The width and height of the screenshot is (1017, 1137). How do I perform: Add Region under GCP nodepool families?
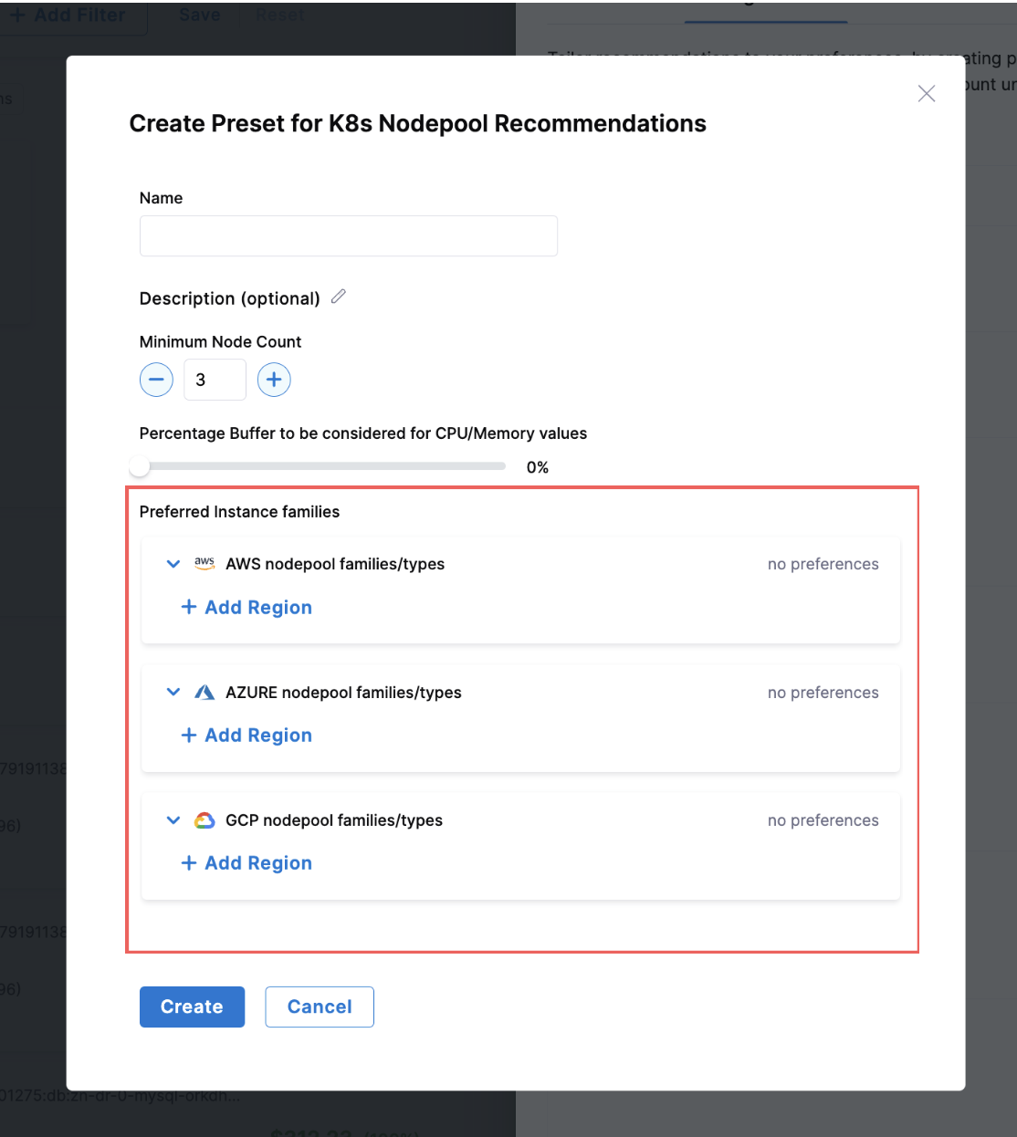coord(247,863)
